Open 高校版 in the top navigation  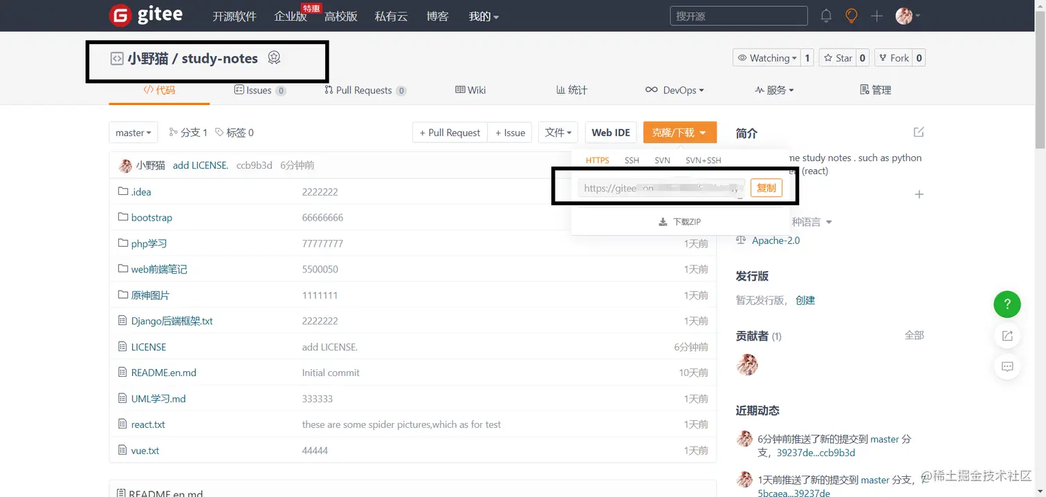pyautogui.click(x=341, y=16)
